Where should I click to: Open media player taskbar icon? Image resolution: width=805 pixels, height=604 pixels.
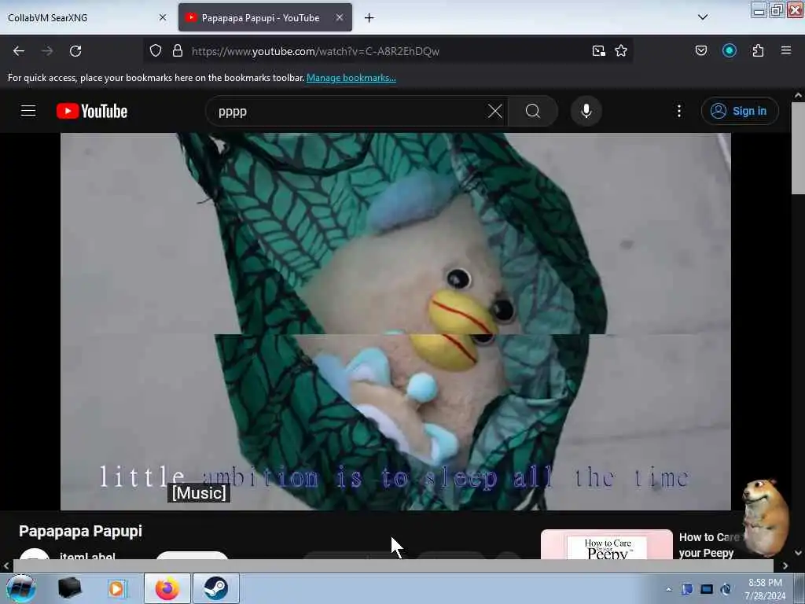coord(116,588)
